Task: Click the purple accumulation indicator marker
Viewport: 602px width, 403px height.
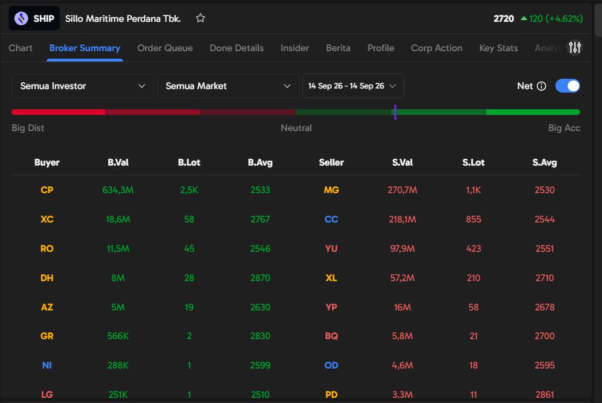Action: (x=395, y=112)
